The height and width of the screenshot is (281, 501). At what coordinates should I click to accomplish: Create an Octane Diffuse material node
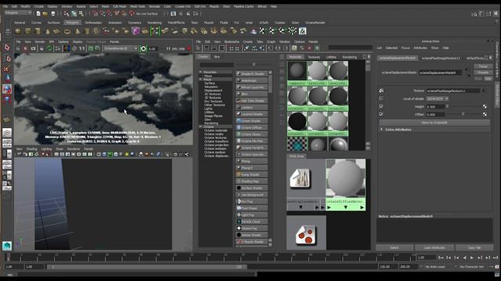click(x=252, y=127)
